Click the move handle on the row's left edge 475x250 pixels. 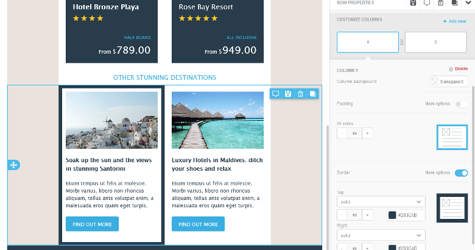pos(13,165)
